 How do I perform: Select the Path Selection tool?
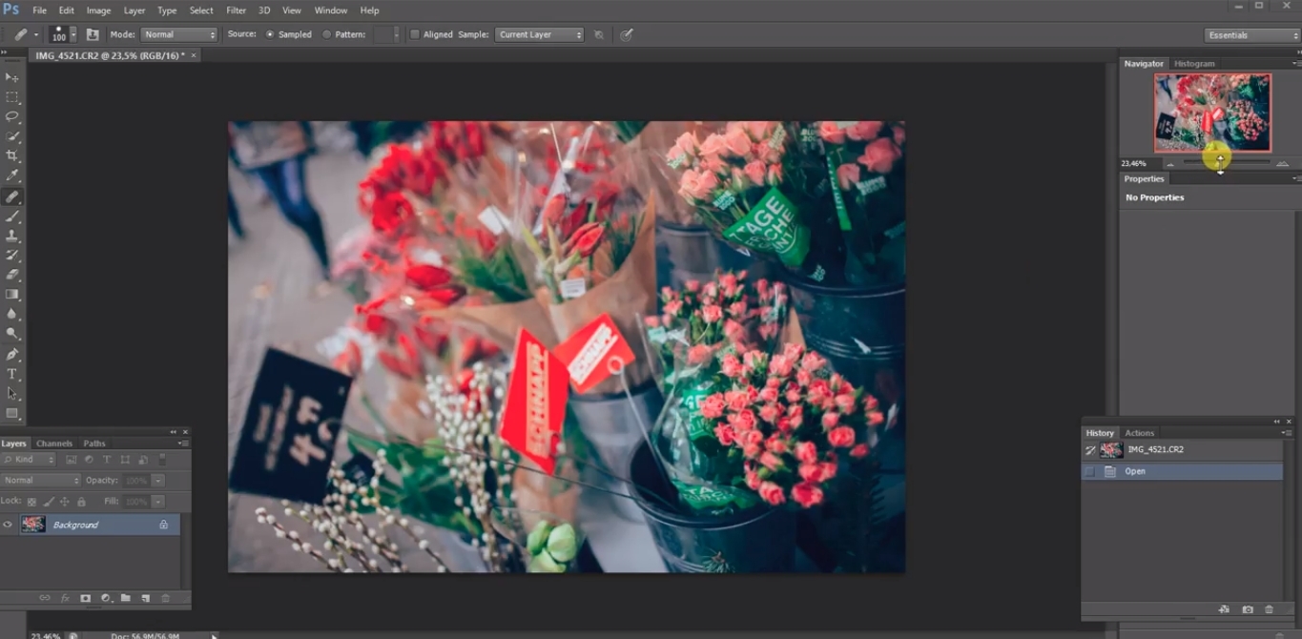(12, 393)
